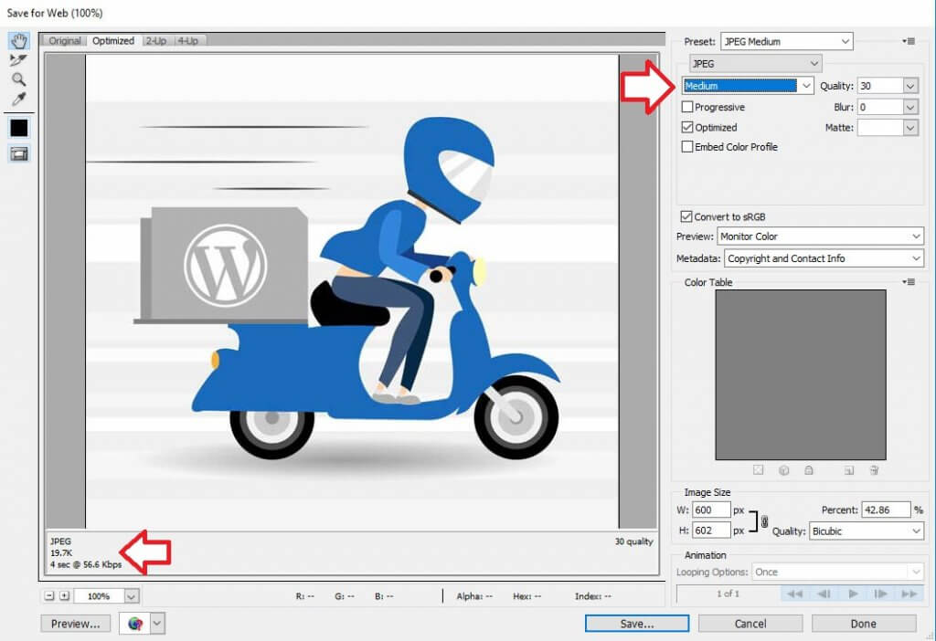This screenshot has height=641, width=936.
Task: Click the zoom in plus button
Action: [x=65, y=595]
